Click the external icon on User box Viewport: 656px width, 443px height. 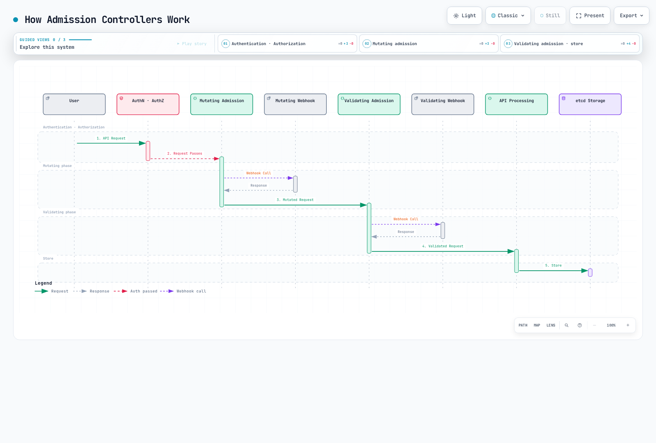coord(48,98)
